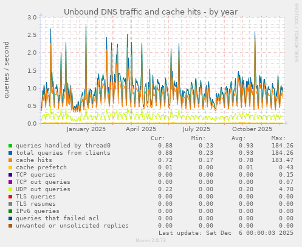Click the blue 'total queries from clients' swatch
The height and width of the screenshot is (247, 302).
click(10, 153)
